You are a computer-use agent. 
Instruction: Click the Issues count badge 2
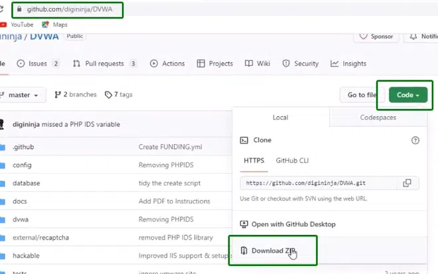pos(56,64)
